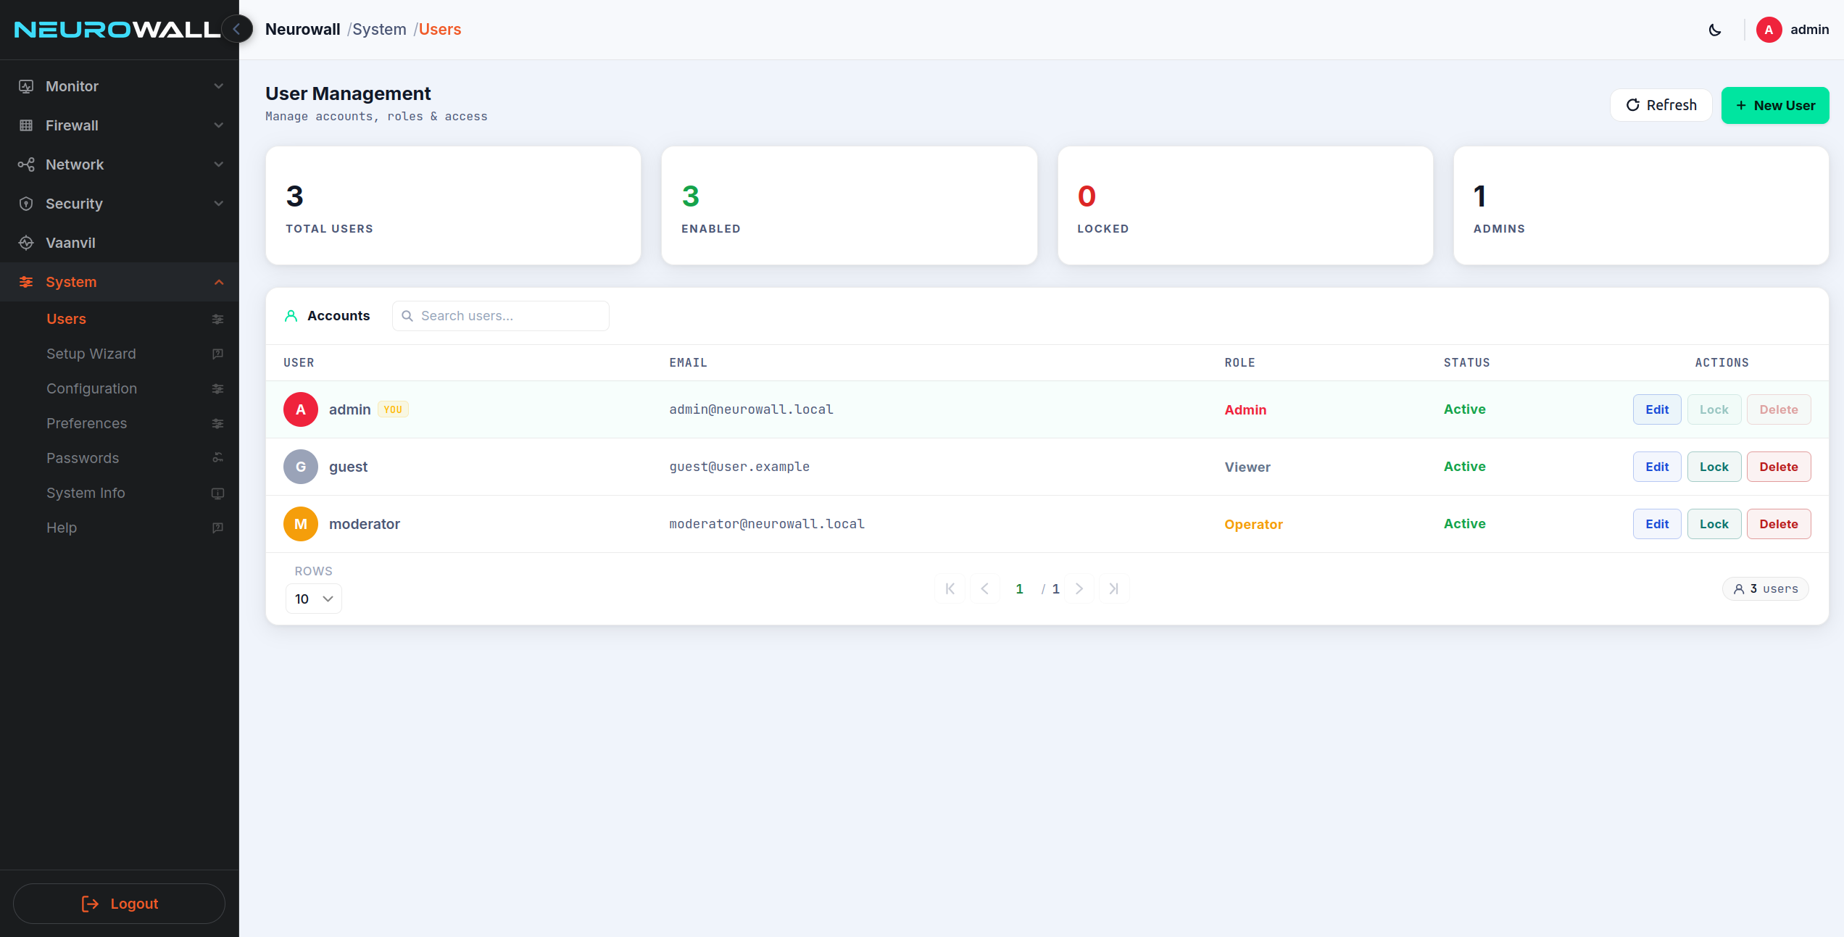Go to previous page of users
Image resolution: width=1844 pixels, height=937 pixels.
pyautogui.click(x=985, y=588)
